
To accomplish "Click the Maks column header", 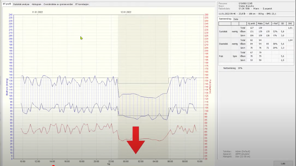I will point(260,23).
